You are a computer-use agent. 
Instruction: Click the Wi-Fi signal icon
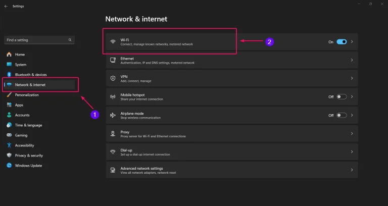[x=113, y=41]
